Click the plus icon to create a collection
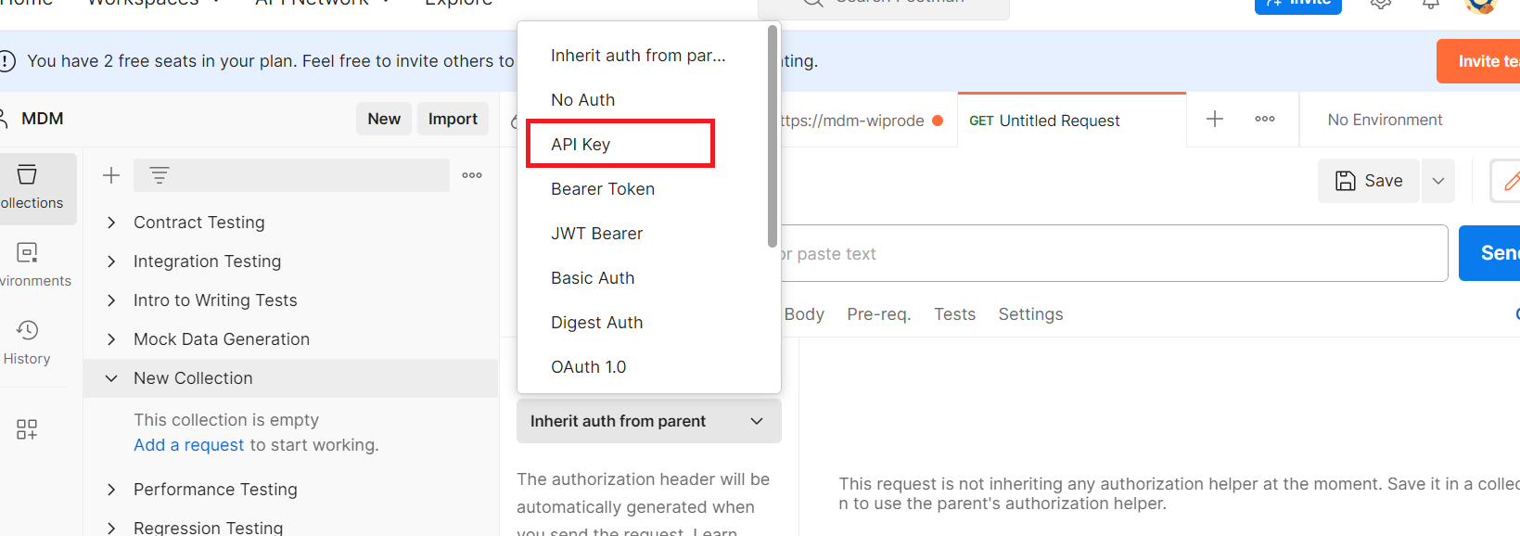This screenshot has height=536, width=1520. [x=111, y=175]
